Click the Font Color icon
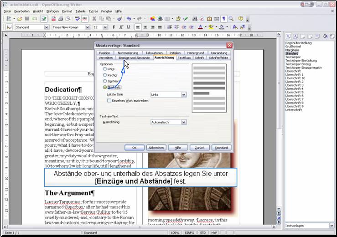 point(200,27)
